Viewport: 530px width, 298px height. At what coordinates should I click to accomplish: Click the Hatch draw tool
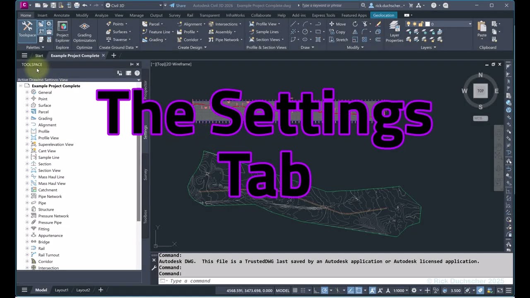pyautogui.click(x=318, y=40)
